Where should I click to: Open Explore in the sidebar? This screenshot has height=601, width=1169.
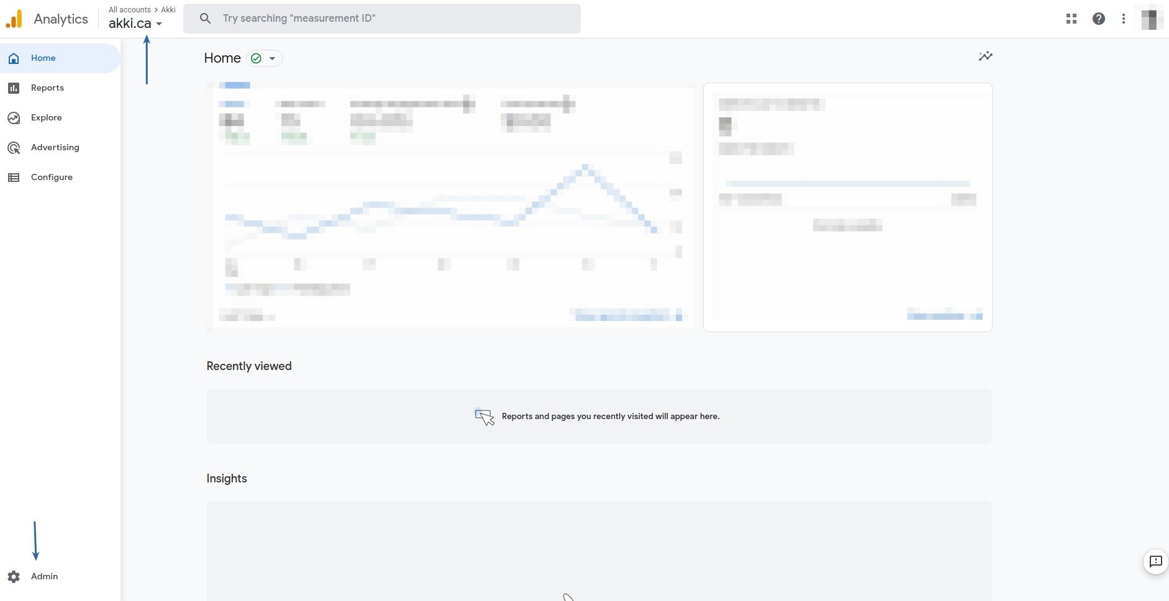[x=47, y=118]
